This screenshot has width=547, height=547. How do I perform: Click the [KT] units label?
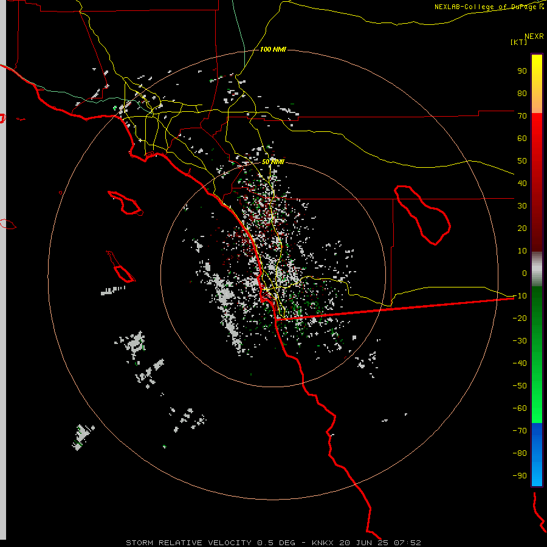pyautogui.click(x=518, y=42)
